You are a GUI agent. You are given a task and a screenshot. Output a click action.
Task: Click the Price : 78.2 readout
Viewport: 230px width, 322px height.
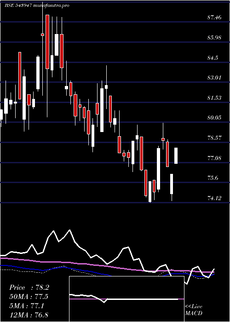pyautogui.click(x=29, y=287)
